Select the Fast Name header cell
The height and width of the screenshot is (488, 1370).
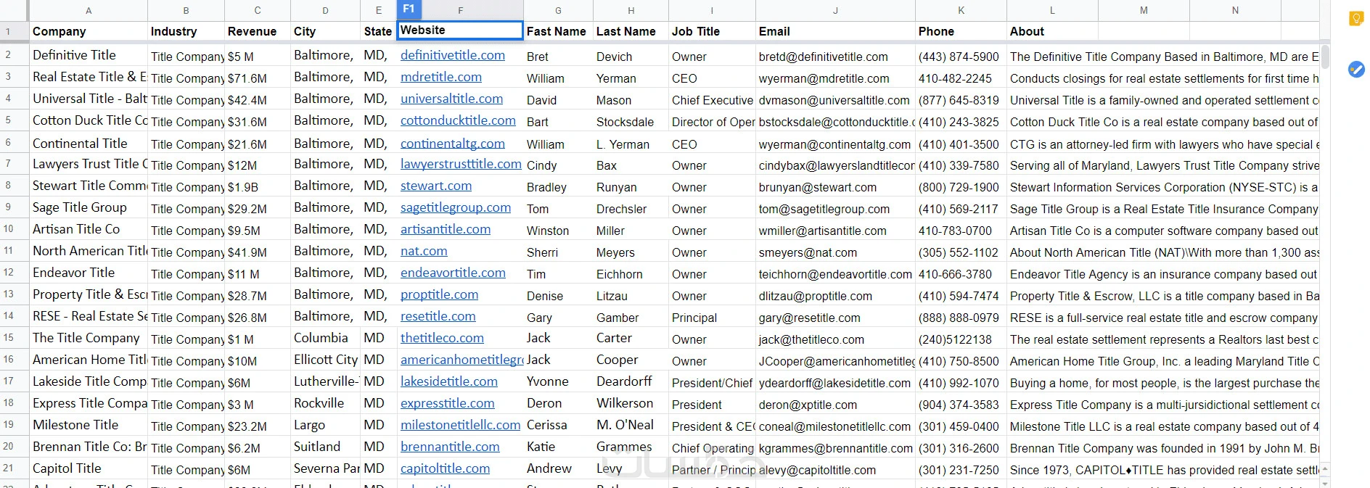[558, 31]
